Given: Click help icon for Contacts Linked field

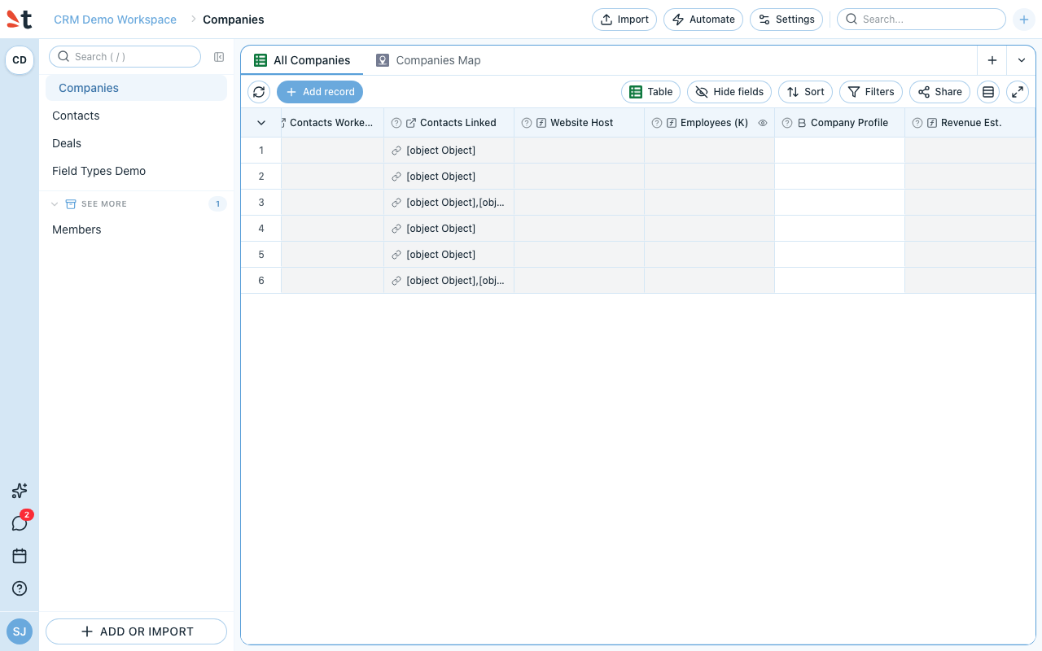Looking at the screenshot, I should pyautogui.click(x=396, y=123).
